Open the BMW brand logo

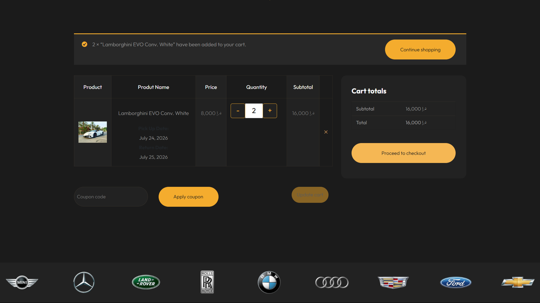(269, 282)
